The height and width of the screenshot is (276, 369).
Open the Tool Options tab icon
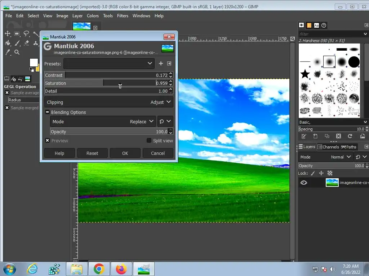pos(6,79)
